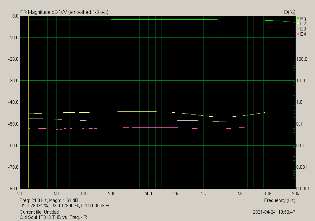315x221 pixels.
Task: Click the 'D(%)' right axis label
Action: pyautogui.click(x=290, y=12)
